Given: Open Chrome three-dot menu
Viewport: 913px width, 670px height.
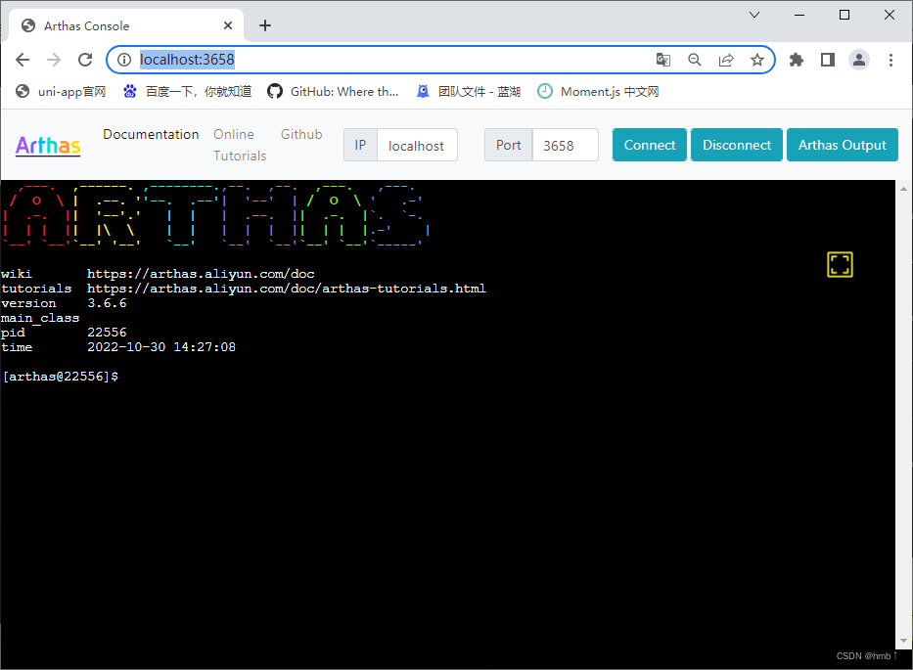Looking at the screenshot, I should [x=890, y=60].
